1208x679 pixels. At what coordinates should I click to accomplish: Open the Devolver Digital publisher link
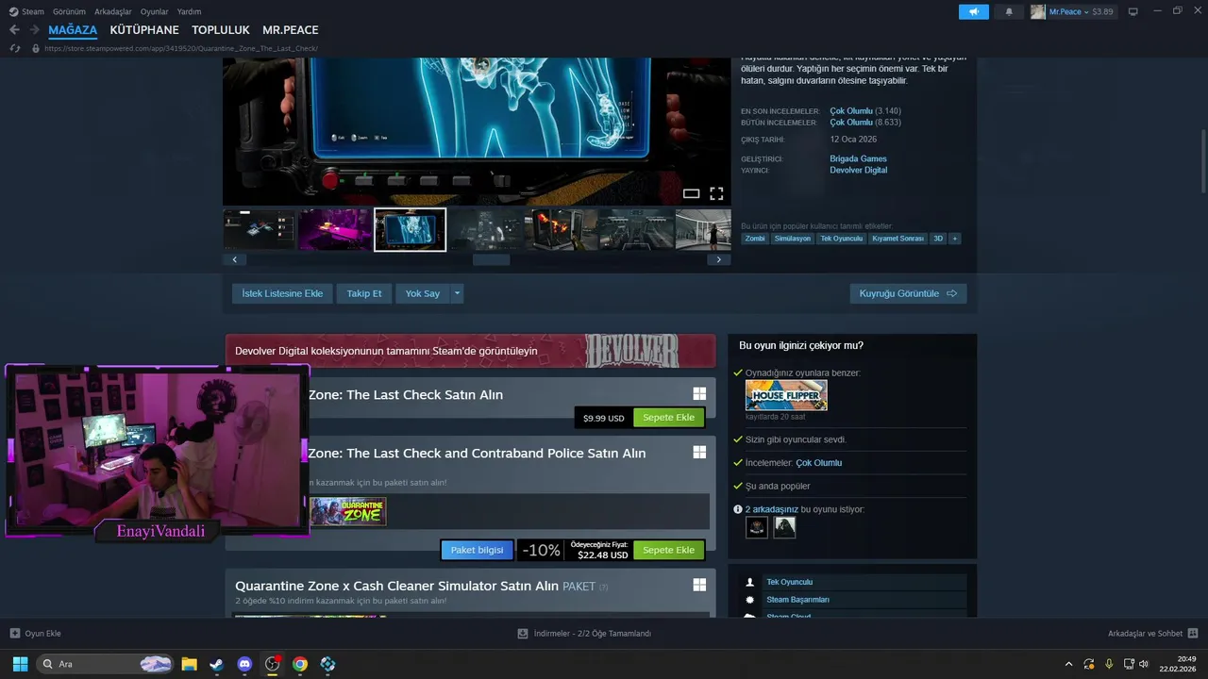point(858,171)
